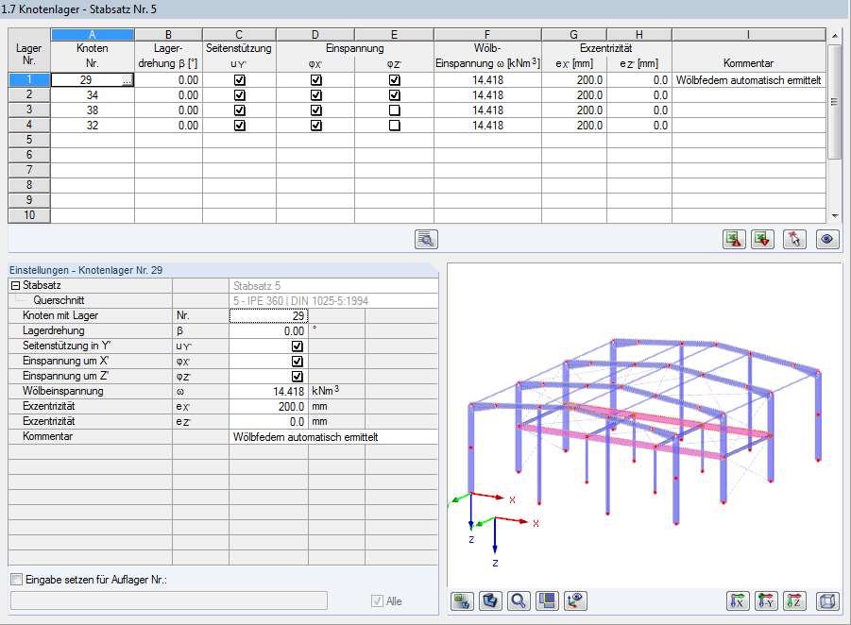851x625 pixels.
Task: Click Exzentrizität eZ' value 0.0 in settings
Action: (268, 422)
